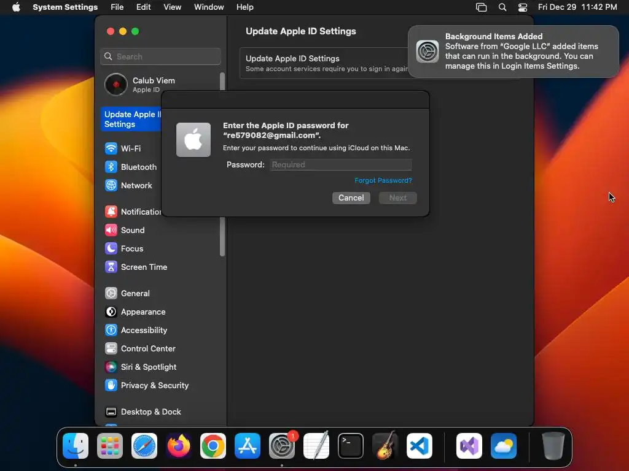The width and height of the screenshot is (629, 471).
Task: Open the weather cloud app in Dock
Action: (504, 446)
